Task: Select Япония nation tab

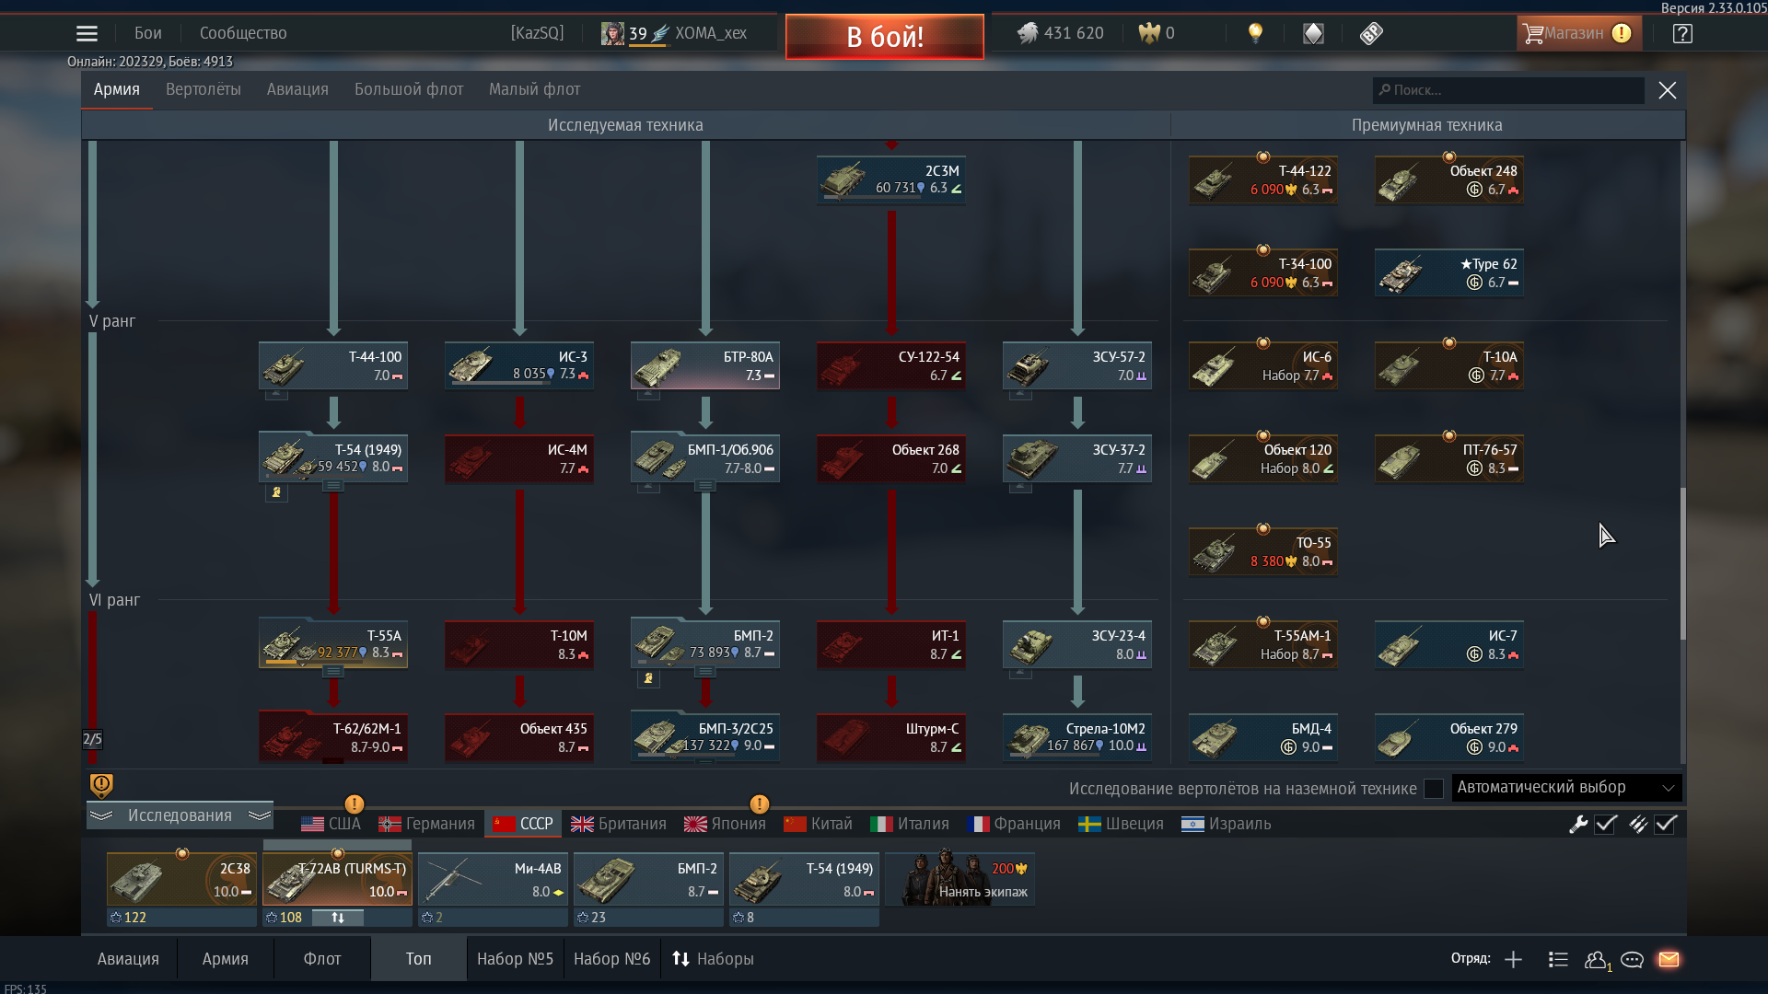Action: [725, 824]
